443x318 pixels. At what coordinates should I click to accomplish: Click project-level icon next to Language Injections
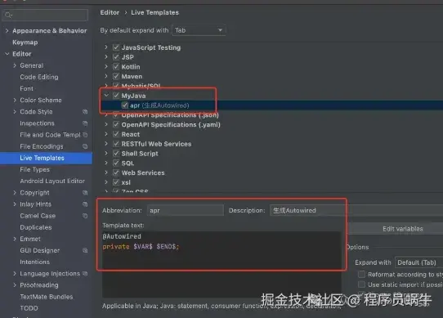[85, 274]
